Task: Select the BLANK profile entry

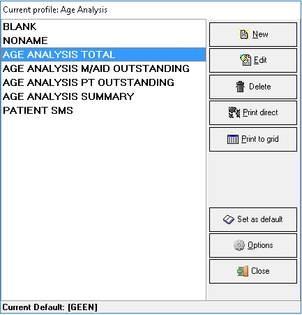Action: click(x=103, y=27)
